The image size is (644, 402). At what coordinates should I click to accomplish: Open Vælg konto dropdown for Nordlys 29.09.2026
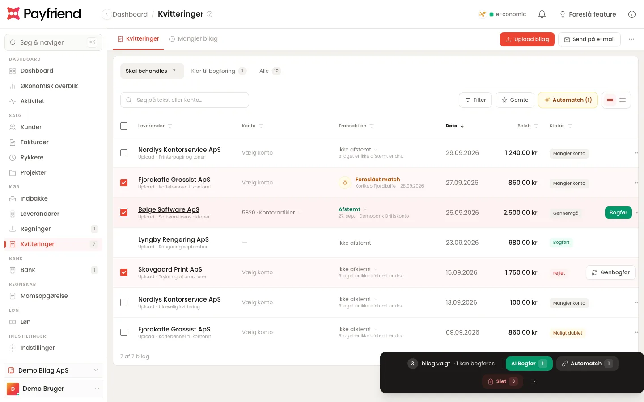(x=258, y=153)
